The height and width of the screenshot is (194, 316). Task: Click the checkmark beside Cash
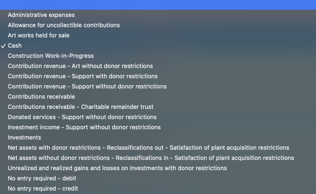click(3, 46)
